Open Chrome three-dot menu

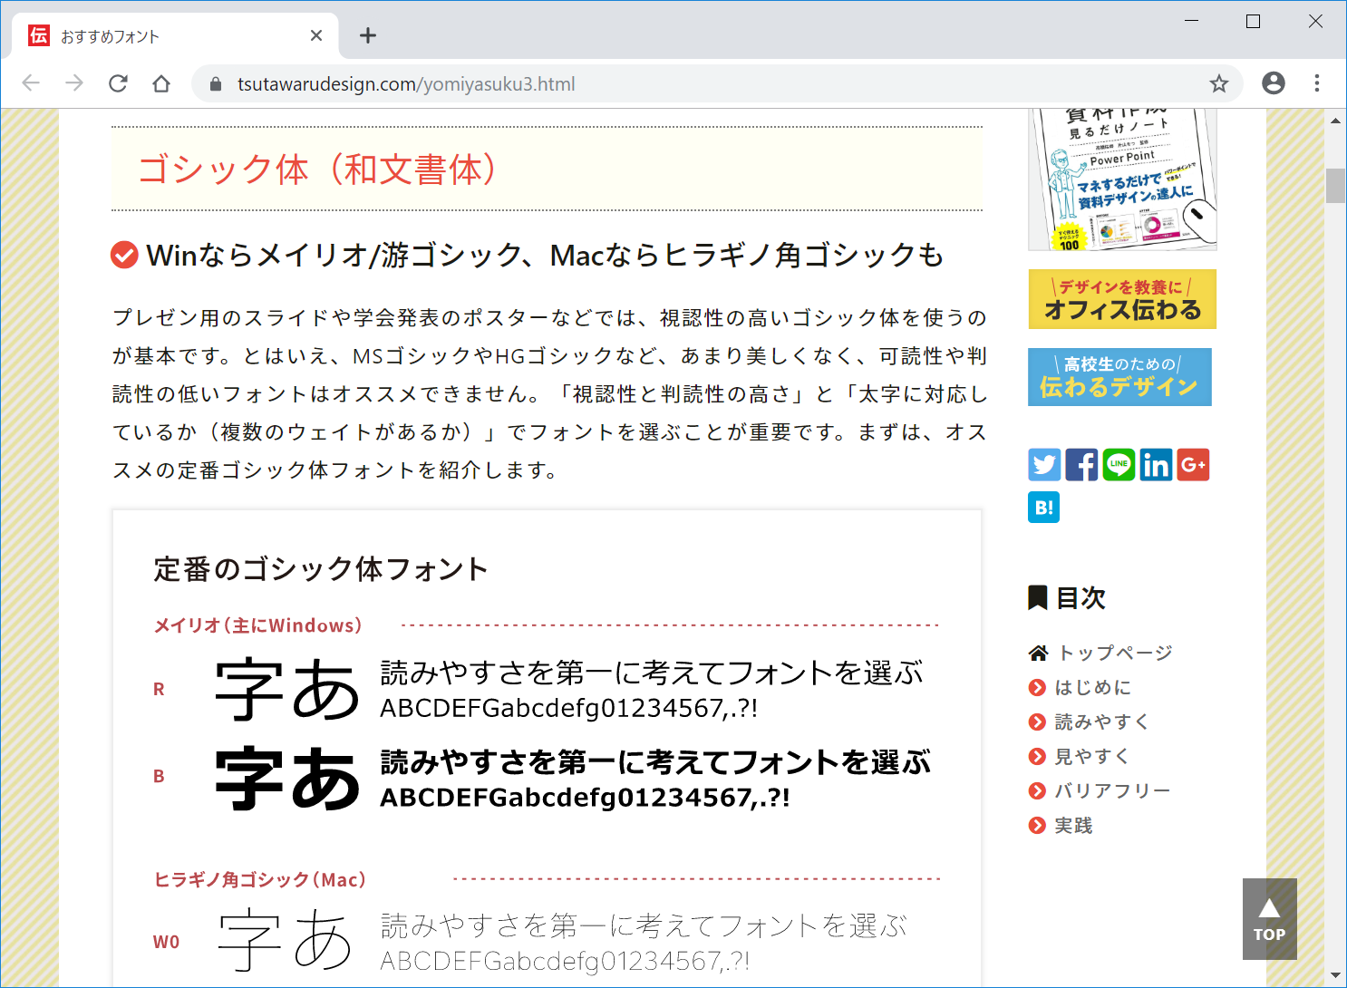[1316, 83]
